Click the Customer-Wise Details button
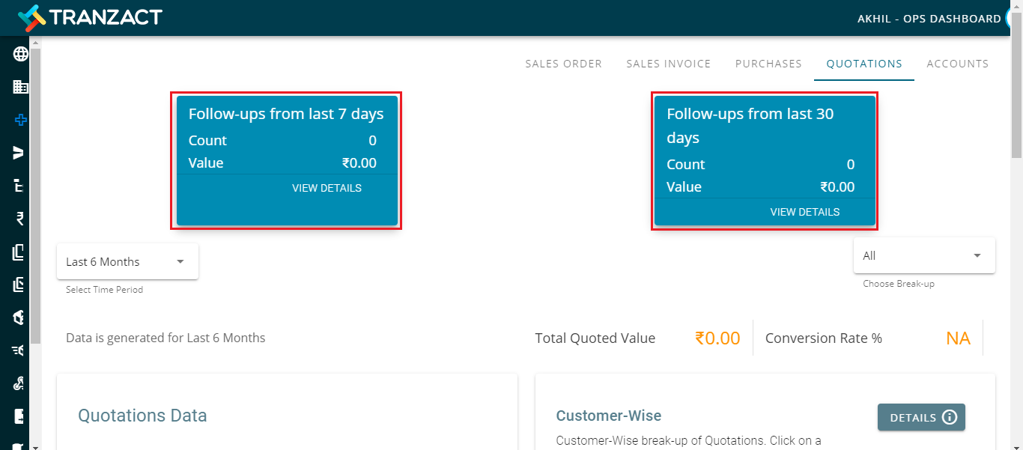This screenshot has width=1023, height=450. (x=921, y=417)
